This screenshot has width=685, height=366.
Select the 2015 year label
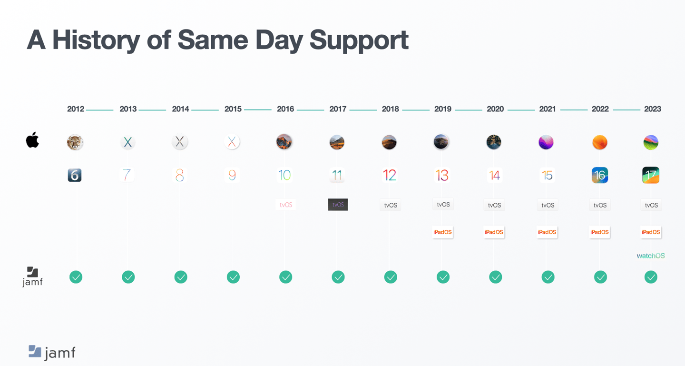[x=233, y=109]
